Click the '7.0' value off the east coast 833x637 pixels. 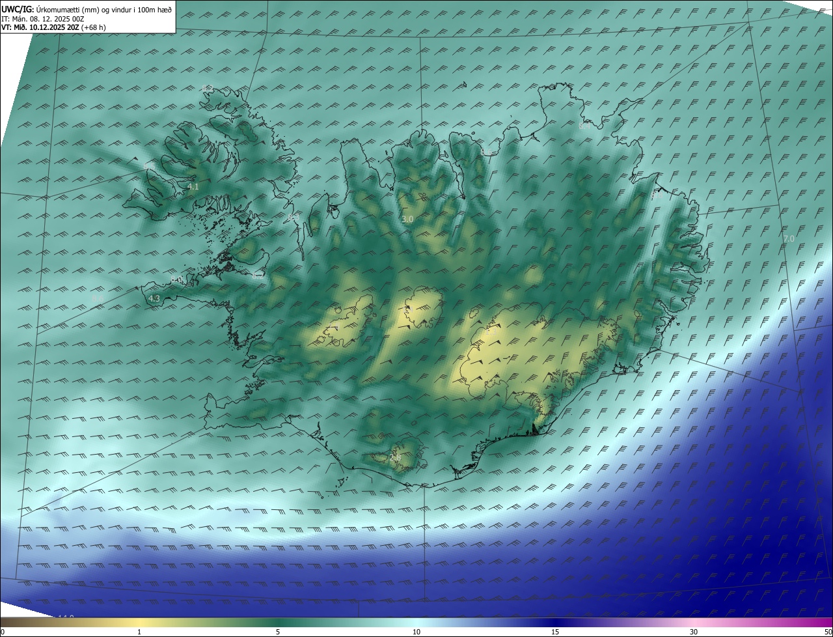(x=789, y=239)
